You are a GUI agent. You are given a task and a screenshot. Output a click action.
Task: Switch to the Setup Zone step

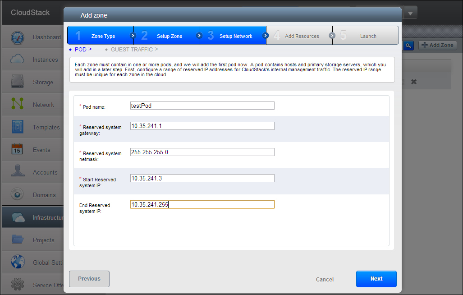point(167,36)
